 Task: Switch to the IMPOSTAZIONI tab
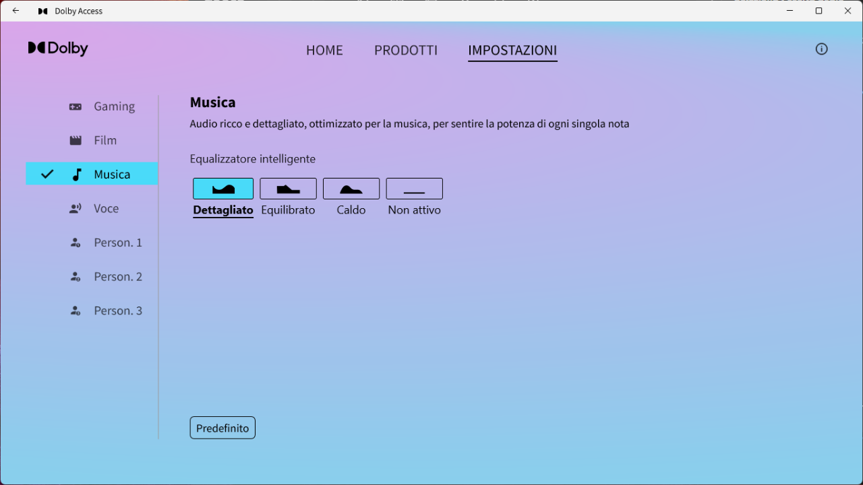pyautogui.click(x=512, y=51)
